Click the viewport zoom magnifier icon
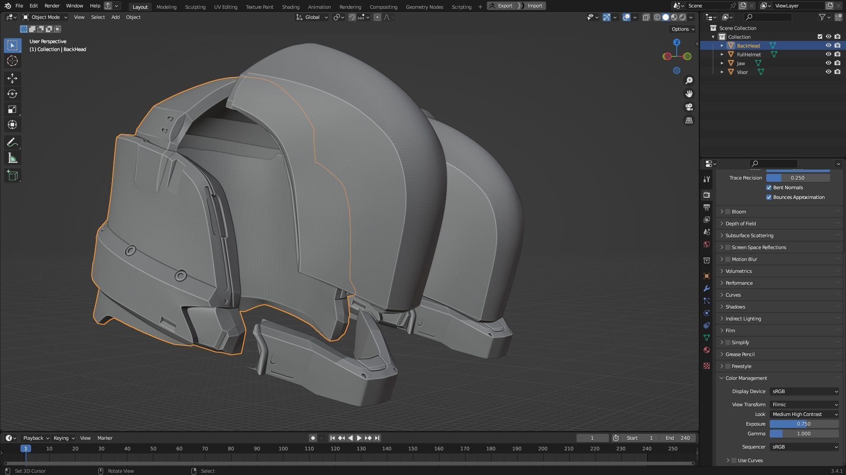Image resolution: width=846 pixels, height=475 pixels. coord(689,81)
